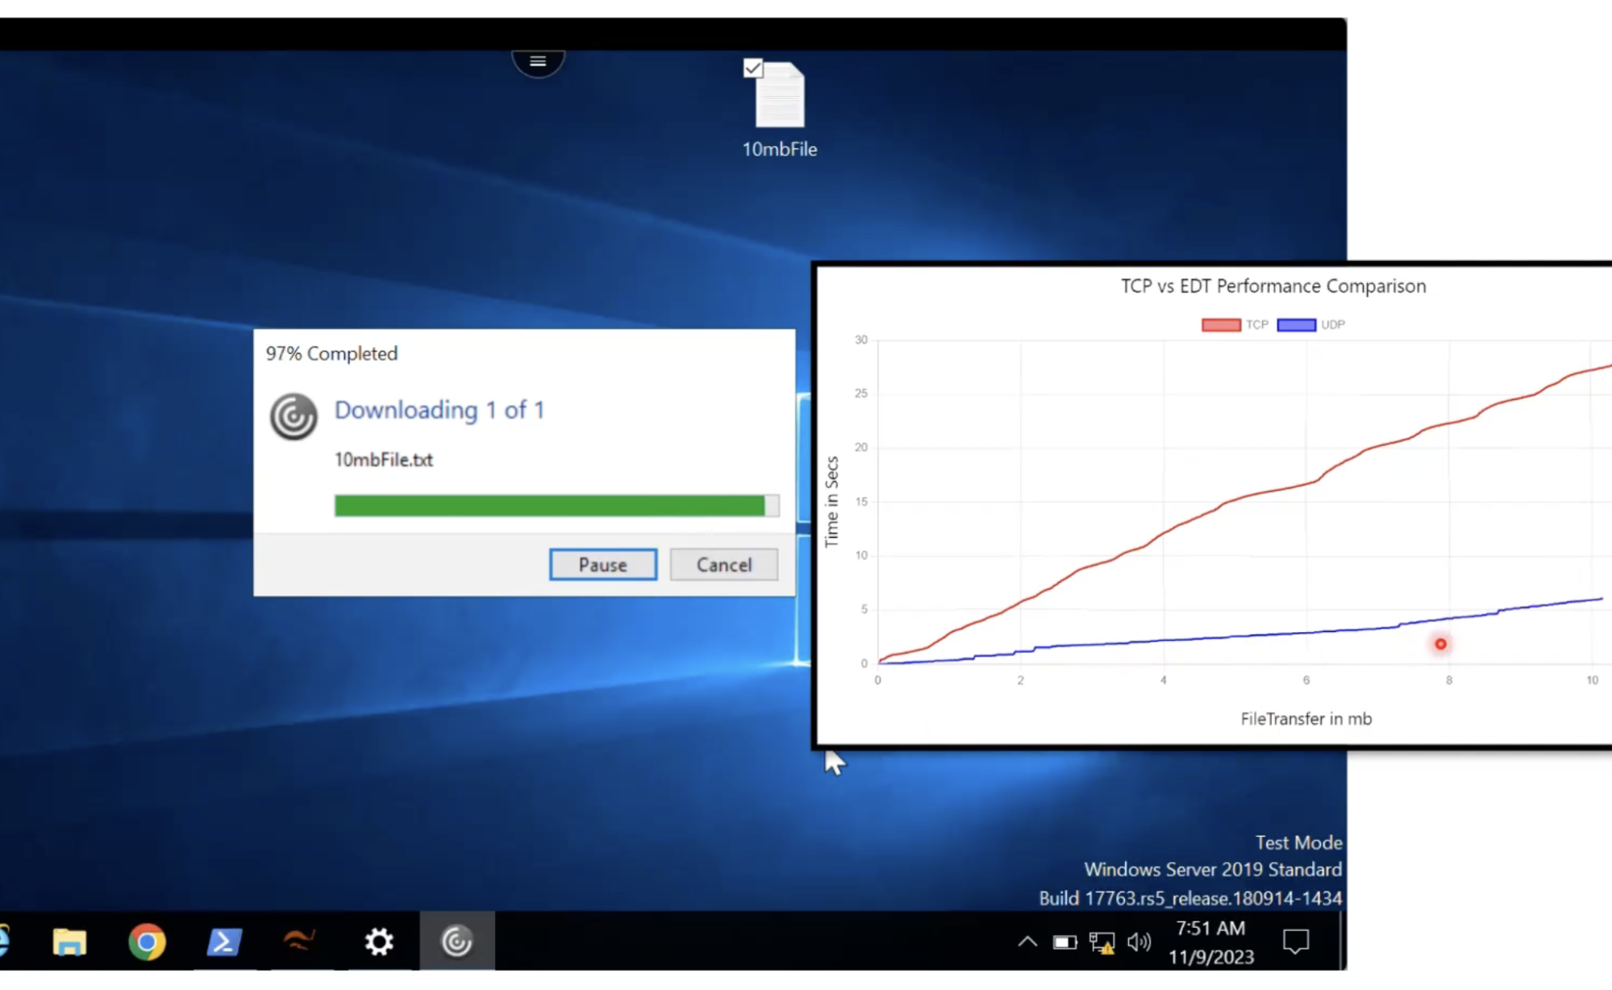Expand the session toolbar handle at top

(538, 61)
